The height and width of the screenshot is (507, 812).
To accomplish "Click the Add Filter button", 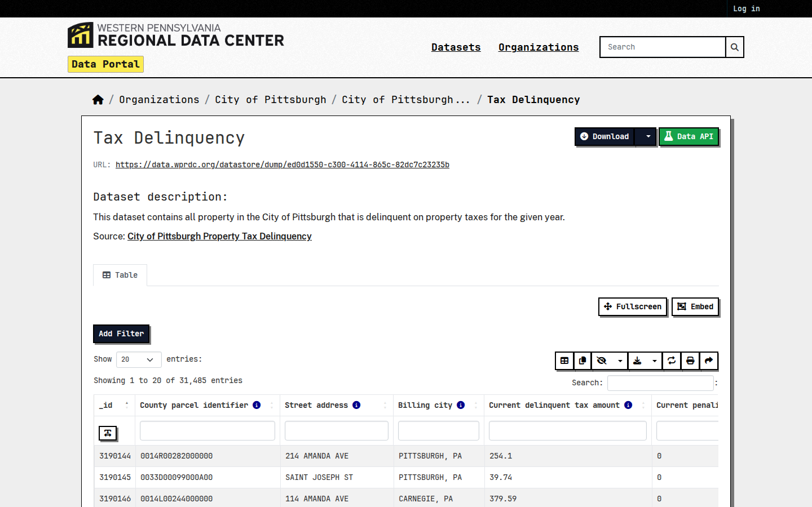I will (121, 333).
